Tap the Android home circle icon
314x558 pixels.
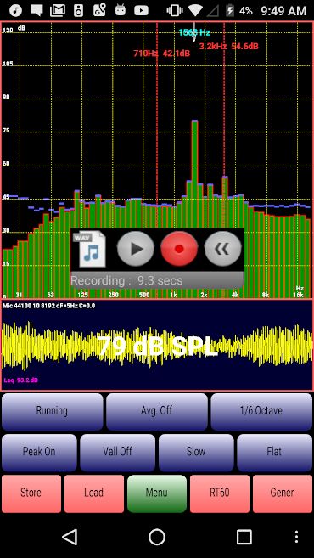click(x=157, y=536)
